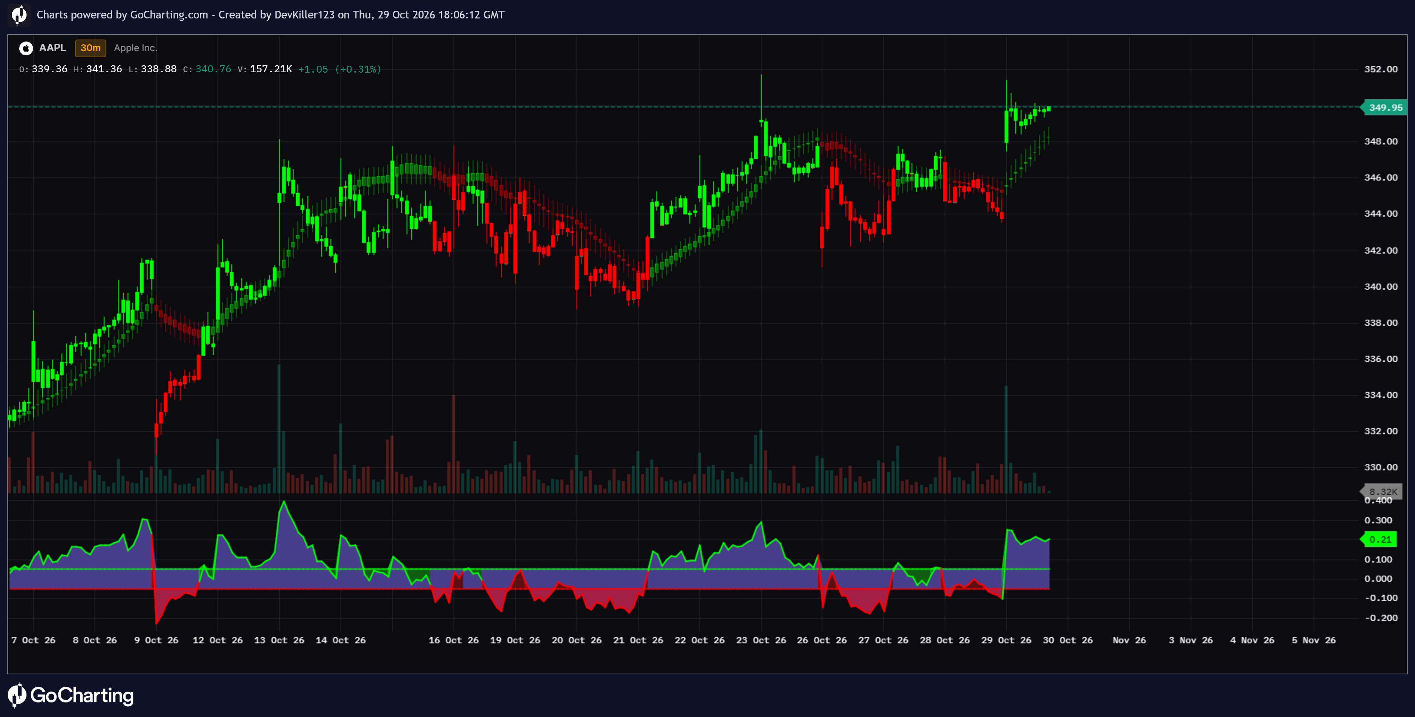The image size is (1415, 717).
Task: Click the GoCharting footer logo
Action: click(x=71, y=695)
